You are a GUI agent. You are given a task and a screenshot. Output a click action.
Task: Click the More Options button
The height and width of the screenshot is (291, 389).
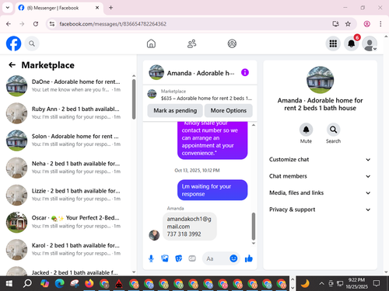229,111
